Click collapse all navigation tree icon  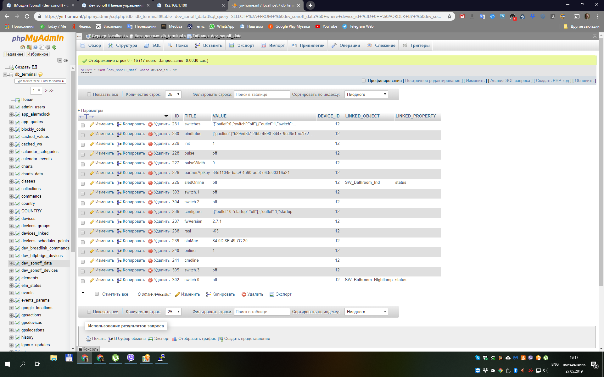point(60,60)
